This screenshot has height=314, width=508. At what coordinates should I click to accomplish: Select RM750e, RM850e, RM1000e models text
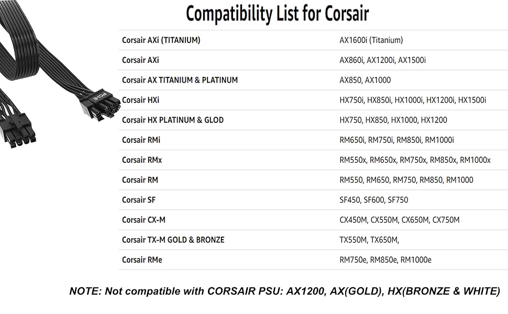pyautogui.click(x=385, y=260)
